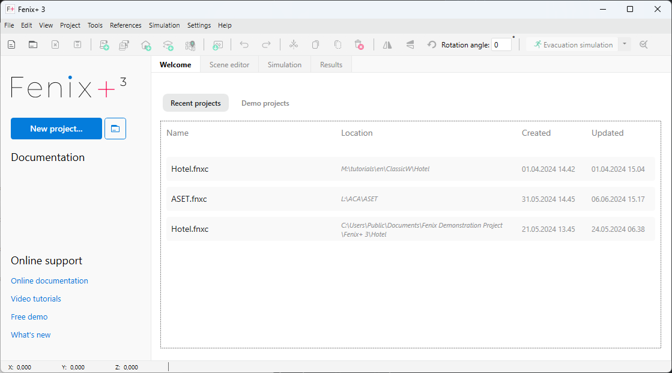The width and height of the screenshot is (672, 373).
Task: Click the Rotation angle input field
Action: click(501, 44)
